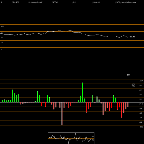Screen dimensions: 144x144
Task: Click the longest red MR bar
Action: pyautogui.click(x=62, y=113)
